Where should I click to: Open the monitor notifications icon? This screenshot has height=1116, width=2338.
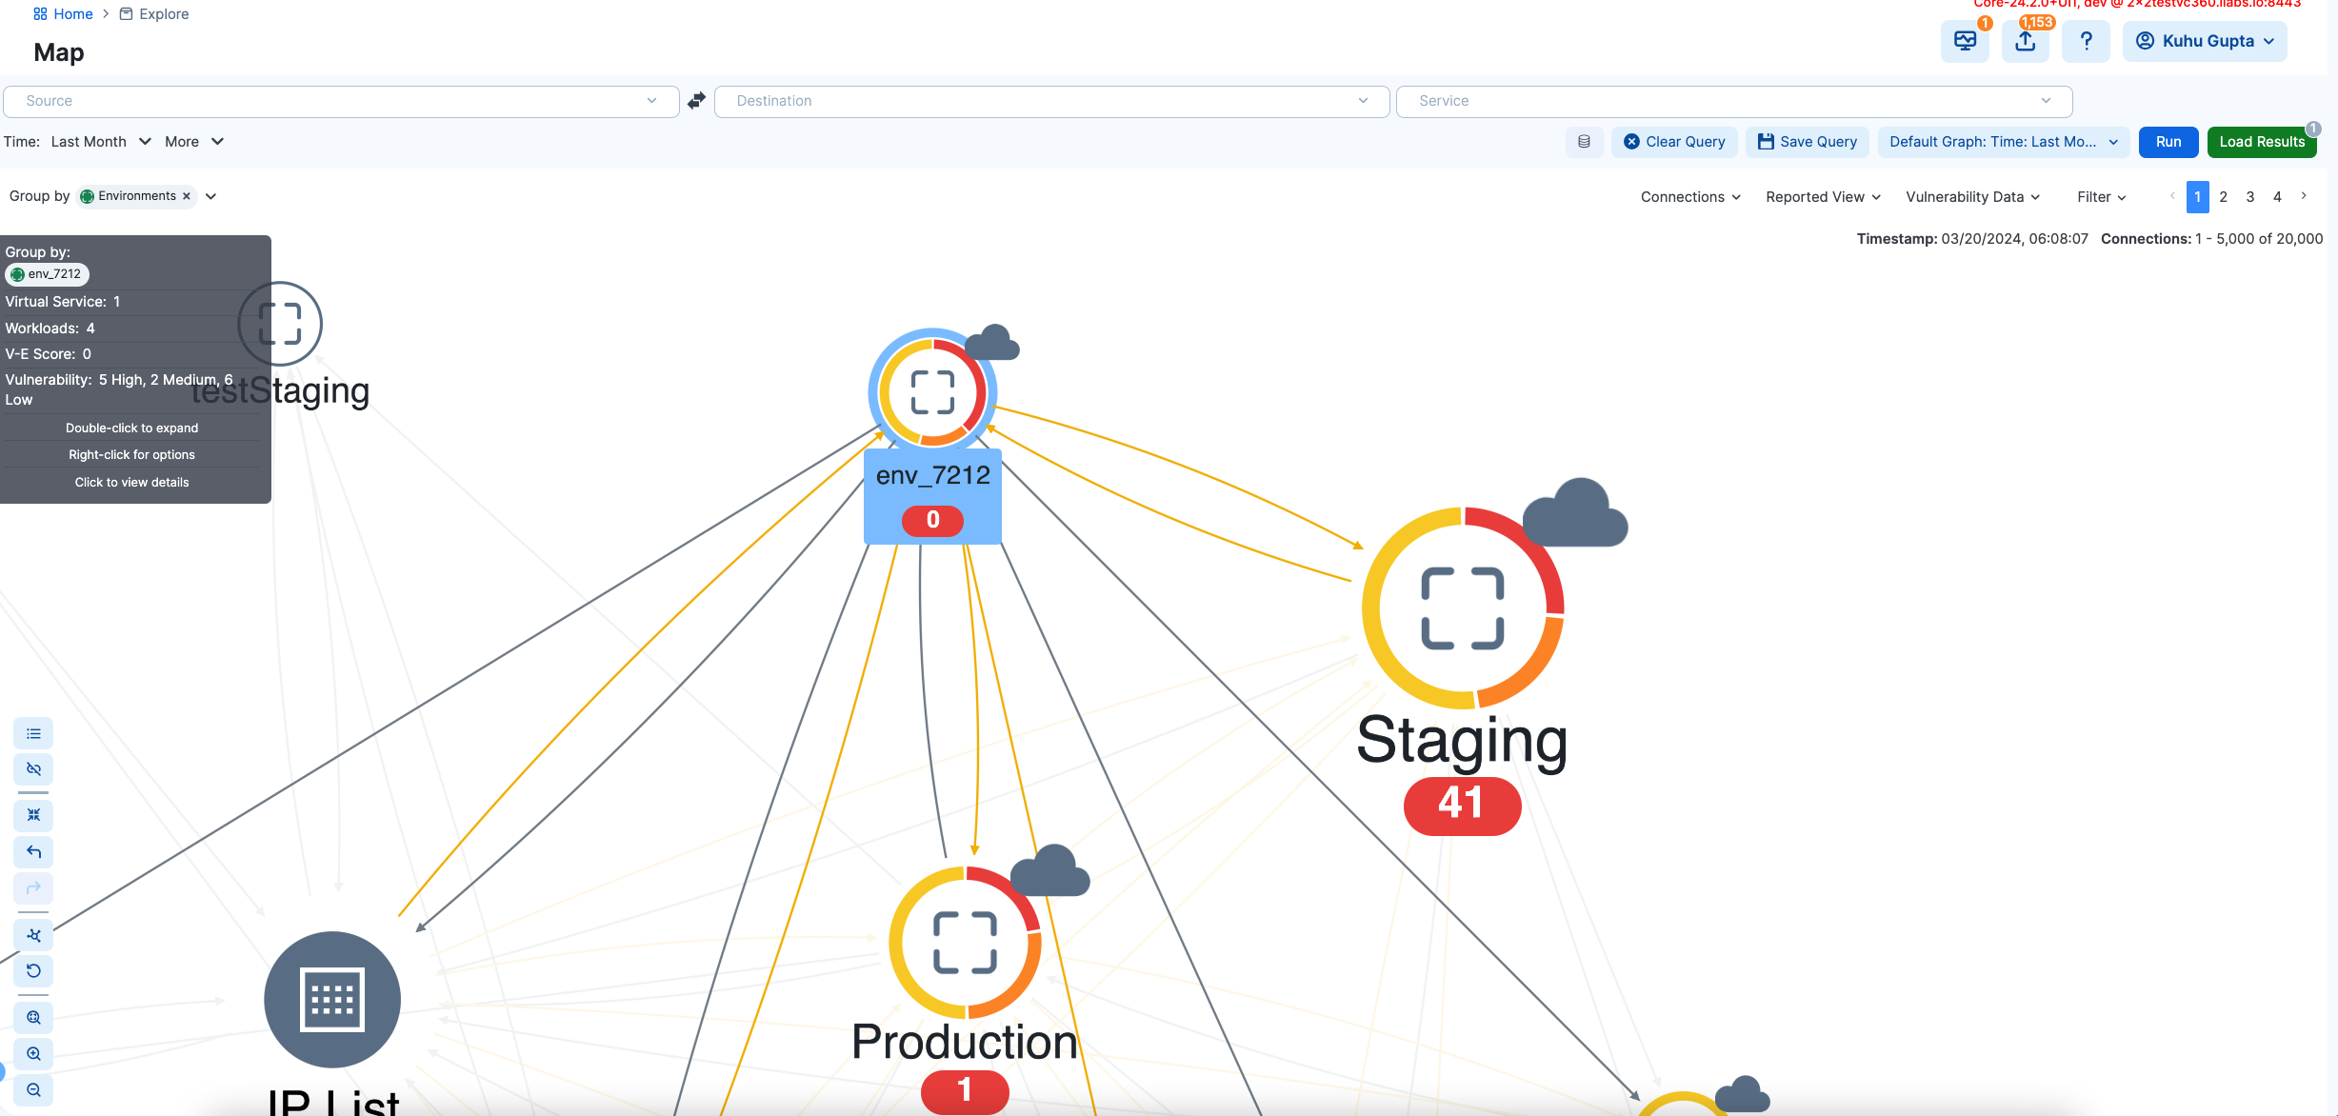click(1965, 41)
